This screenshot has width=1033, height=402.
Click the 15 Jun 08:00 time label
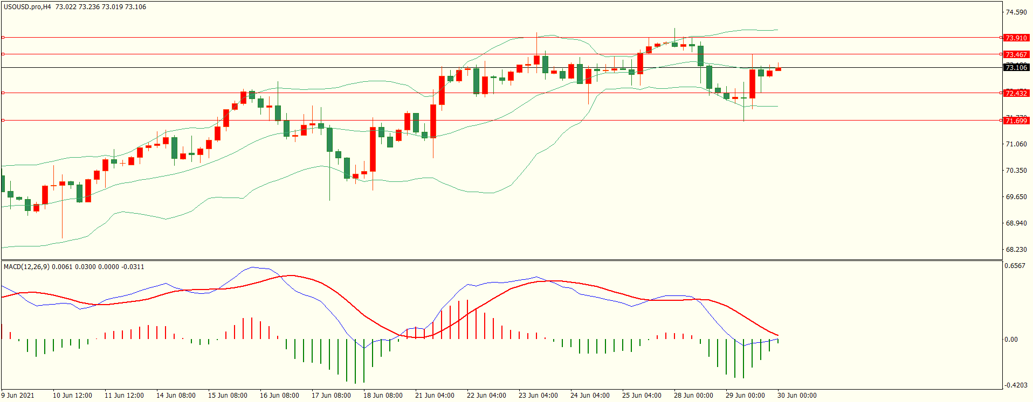coord(228,396)
